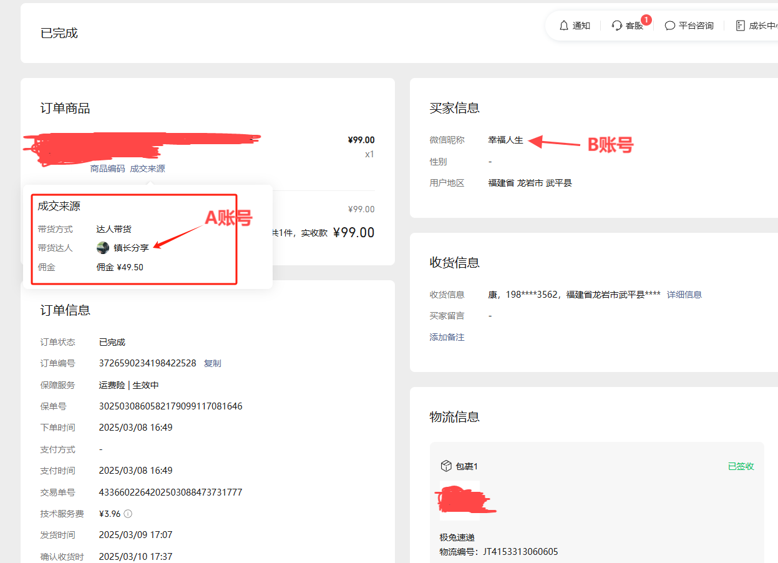Click the actual payment amount ¥99.00
This screenshot has width=778, height=563.
pos(354,233)
